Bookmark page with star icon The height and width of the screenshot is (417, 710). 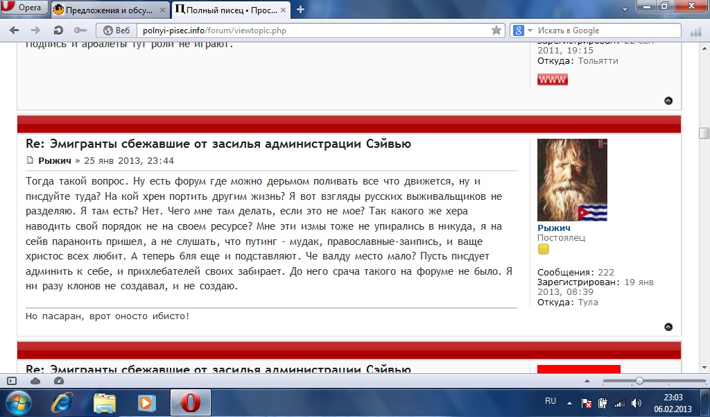click(496, 31)
